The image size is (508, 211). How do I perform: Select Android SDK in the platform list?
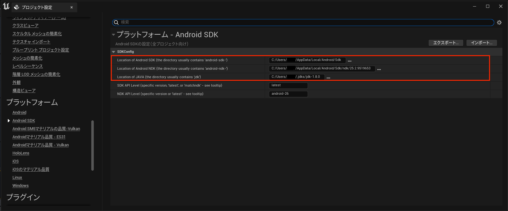click(x=24, y=121)
